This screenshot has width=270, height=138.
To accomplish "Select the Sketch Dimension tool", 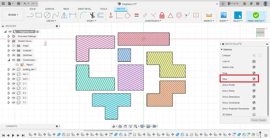I will [73, 15].
